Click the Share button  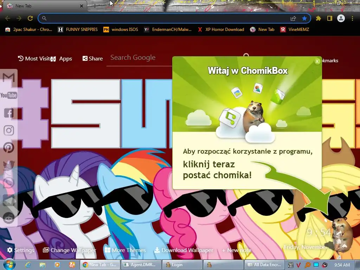point(92,59)
